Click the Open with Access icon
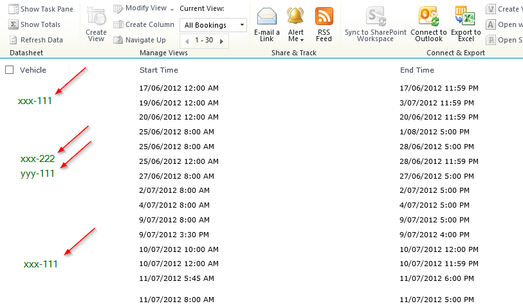The image size is (523, 306). click(x=491, y=24)
